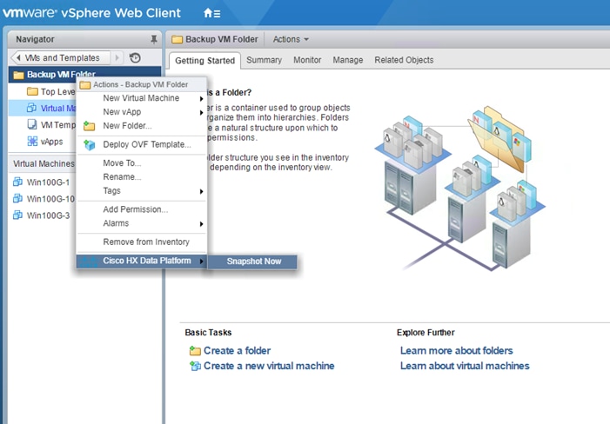The height and width of the screenshot is (424, 610).
Task: Switch to the Summary tab
Action: (x=265, y=60)
